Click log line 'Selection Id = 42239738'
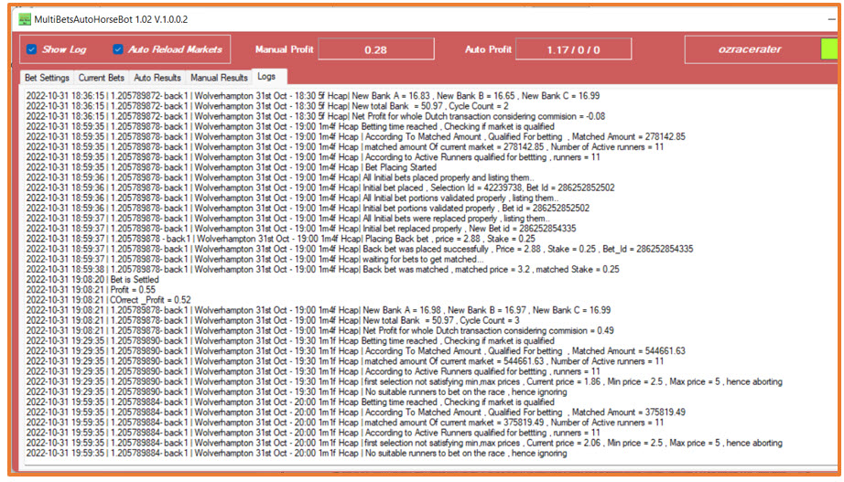 (320, 187)
